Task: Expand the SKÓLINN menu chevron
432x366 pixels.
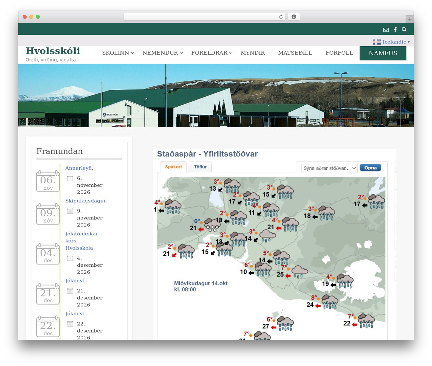Action: 133,53
